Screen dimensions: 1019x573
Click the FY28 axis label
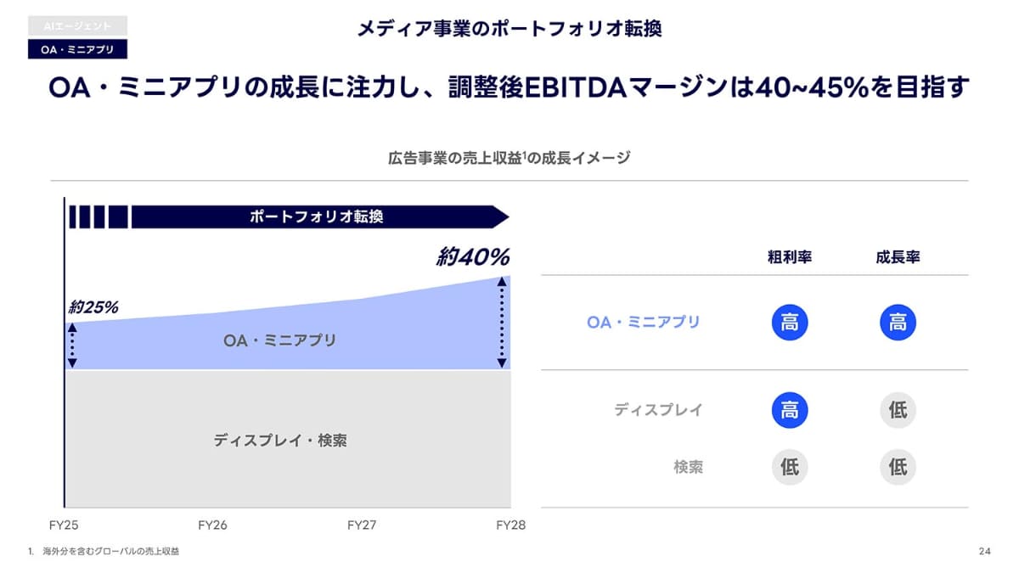(x=510, y=525)
